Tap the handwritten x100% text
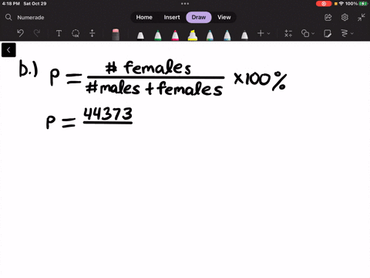Screen dimensions: 370x278 pyautogui.click(x=260, y=80)
